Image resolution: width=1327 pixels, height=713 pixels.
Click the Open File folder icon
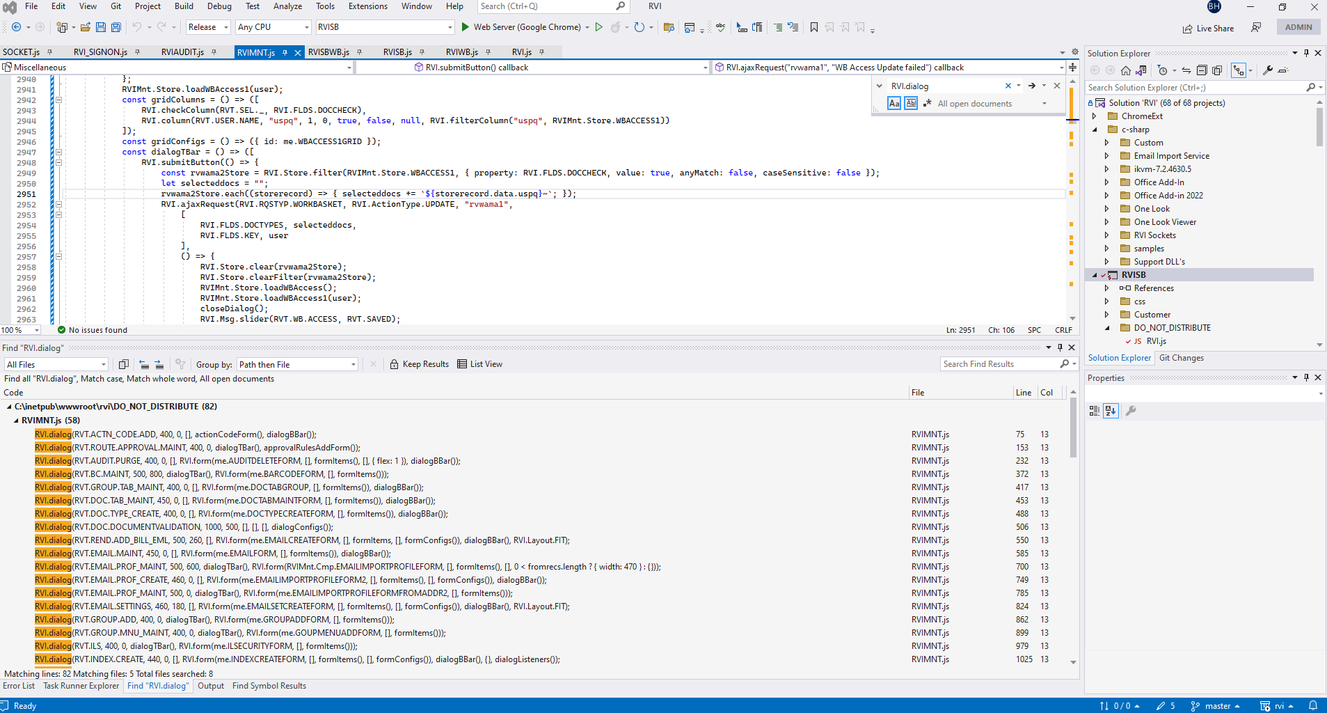[85, 27]
